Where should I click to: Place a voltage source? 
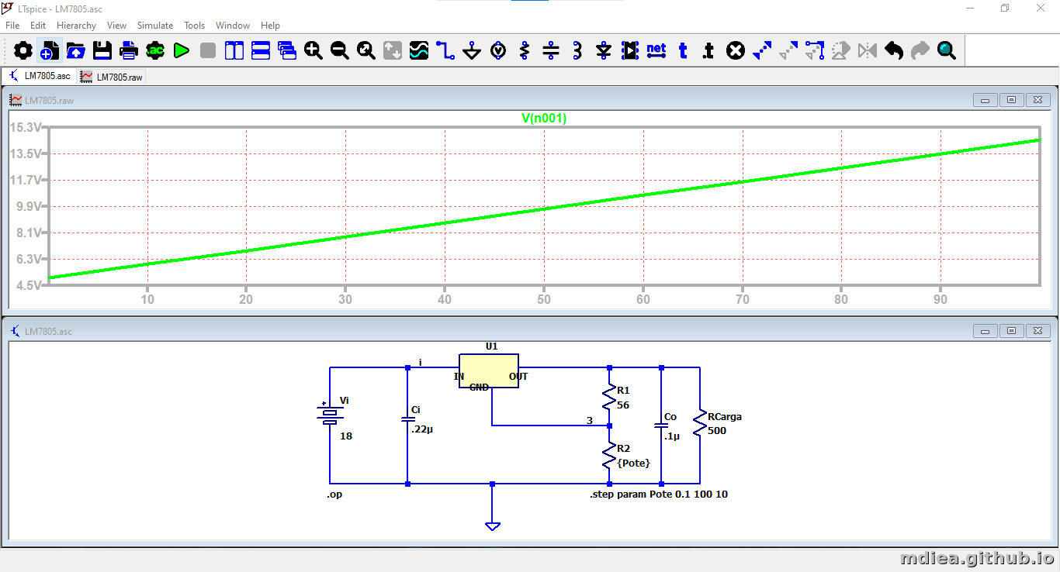[x=498, y=51]
